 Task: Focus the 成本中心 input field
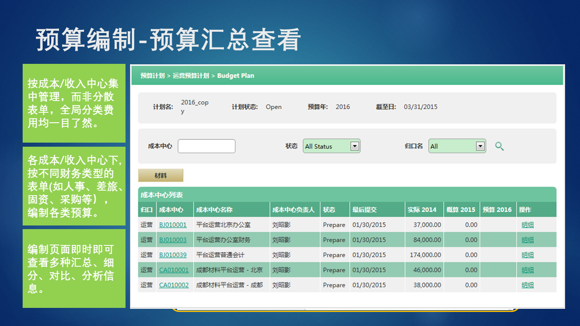click(x=207, y=146)
